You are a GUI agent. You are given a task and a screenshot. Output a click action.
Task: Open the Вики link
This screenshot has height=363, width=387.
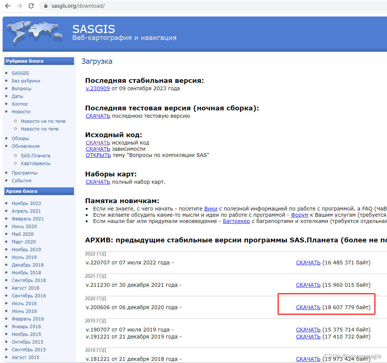[x=211, y=209]
